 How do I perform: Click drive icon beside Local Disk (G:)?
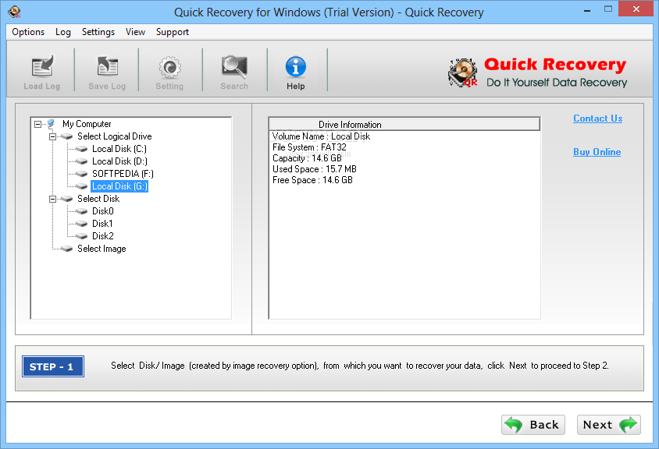pos(81,186)
